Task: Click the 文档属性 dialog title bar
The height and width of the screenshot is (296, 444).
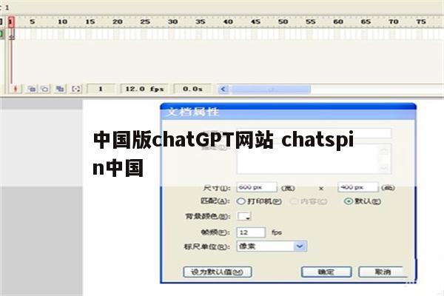Action: tap(289, 112)
